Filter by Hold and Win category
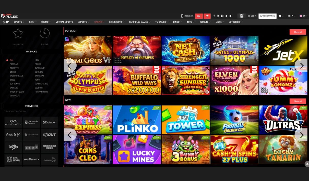Screen dimensions: 309x181 click(x=41, y=92)
